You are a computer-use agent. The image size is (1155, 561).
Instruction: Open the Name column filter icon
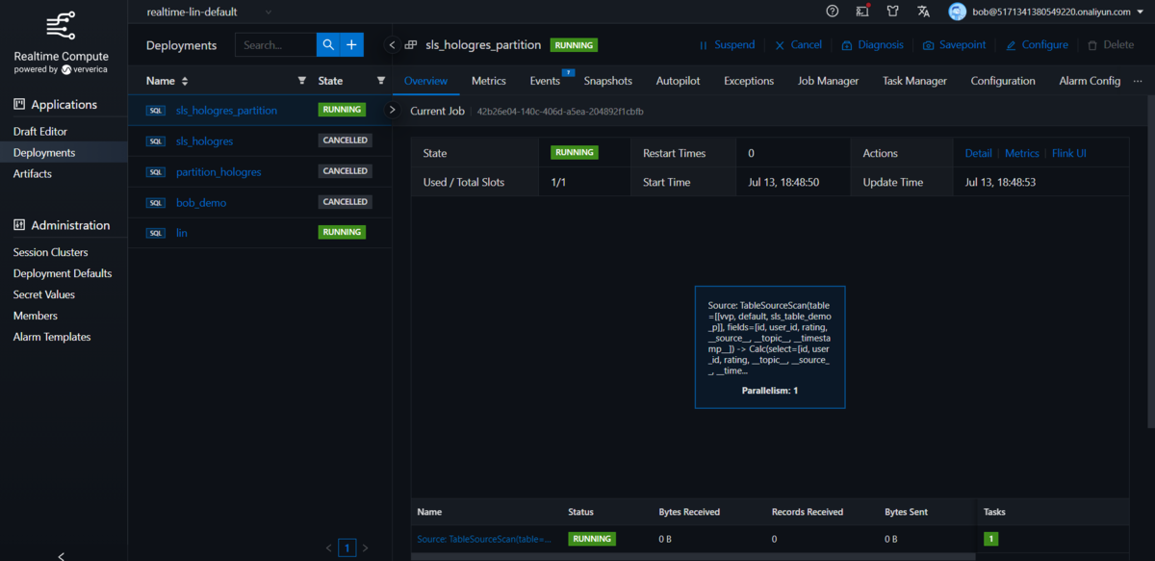click(x=302, y=81)
